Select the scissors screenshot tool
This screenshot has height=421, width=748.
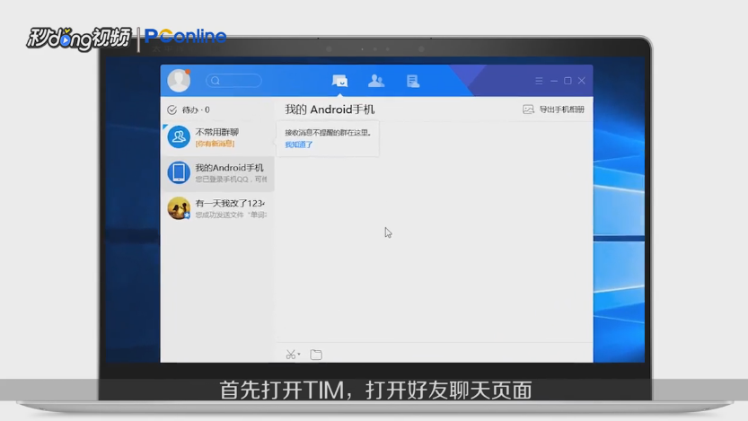point(291,355)
